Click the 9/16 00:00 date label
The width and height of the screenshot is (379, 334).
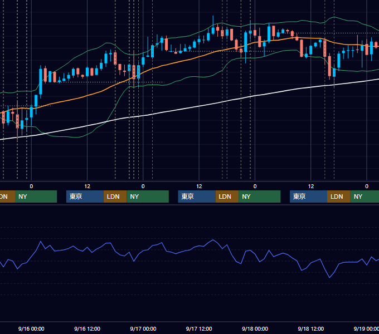pos(31,328)
